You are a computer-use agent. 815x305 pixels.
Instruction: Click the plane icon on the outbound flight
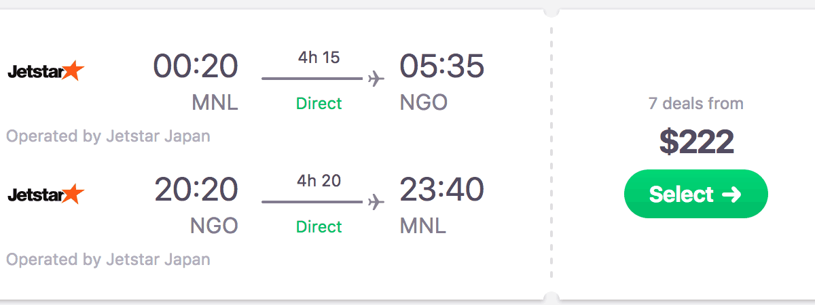coord(376,79)
